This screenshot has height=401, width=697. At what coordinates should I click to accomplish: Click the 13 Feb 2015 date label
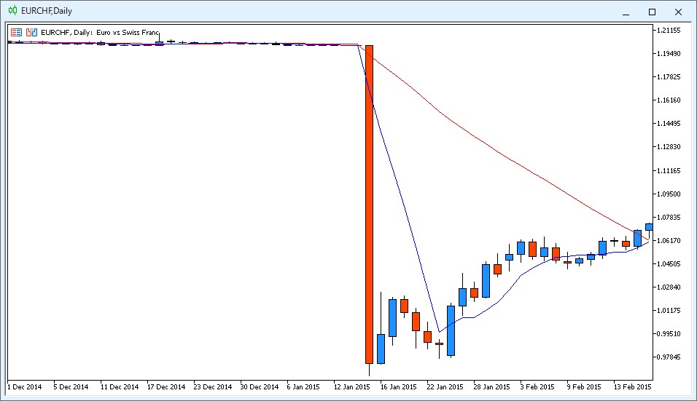point(633,386)
